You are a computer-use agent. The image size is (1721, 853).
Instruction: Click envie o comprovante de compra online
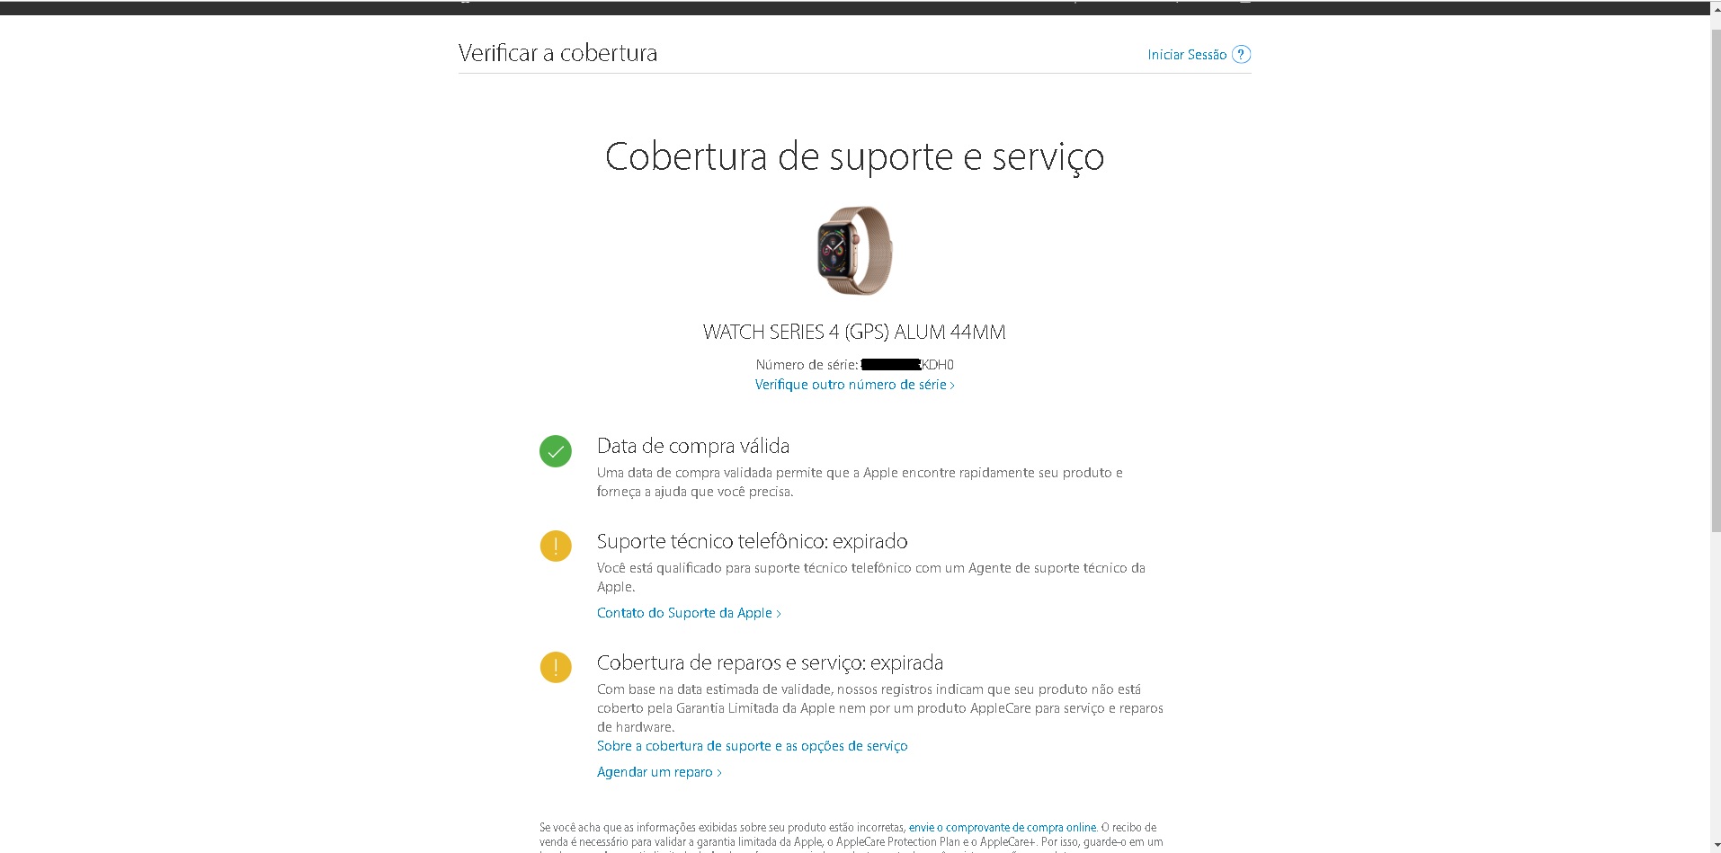coord(1003,828)
